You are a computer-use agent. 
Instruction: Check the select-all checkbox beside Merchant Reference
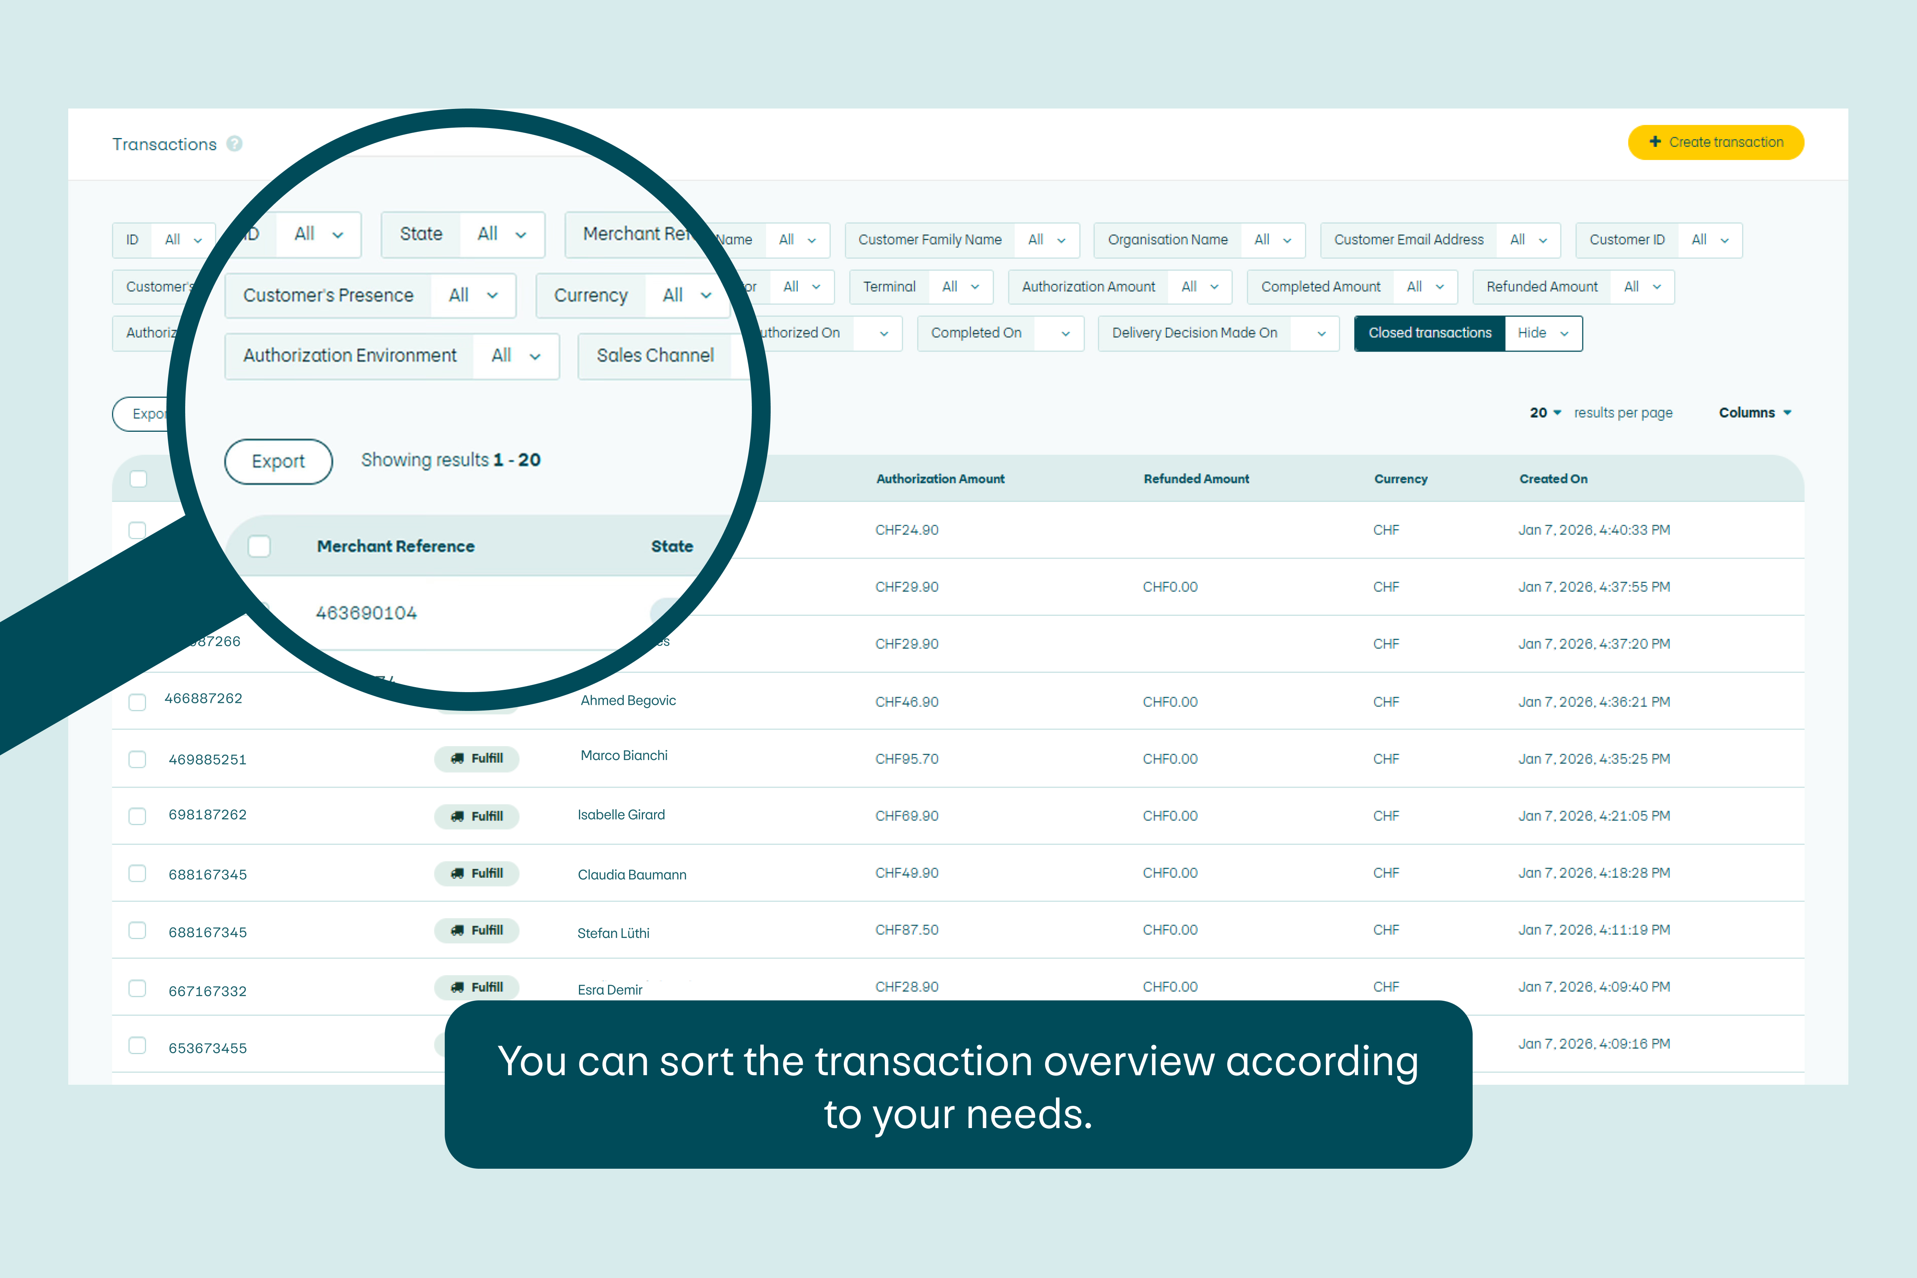259,546
